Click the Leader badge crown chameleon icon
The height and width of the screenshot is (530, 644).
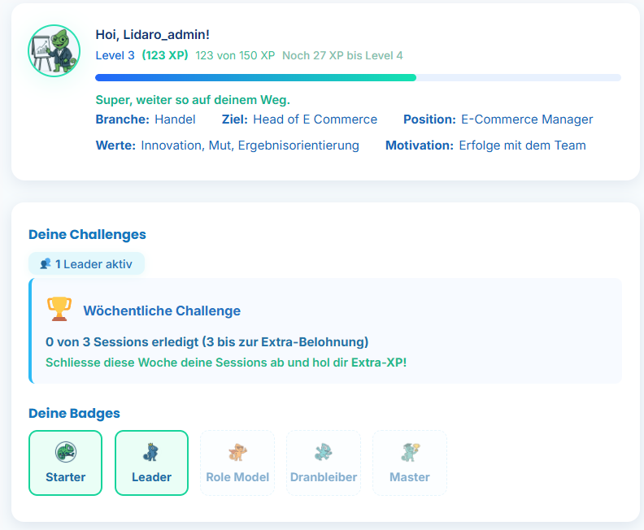[151, 452]
